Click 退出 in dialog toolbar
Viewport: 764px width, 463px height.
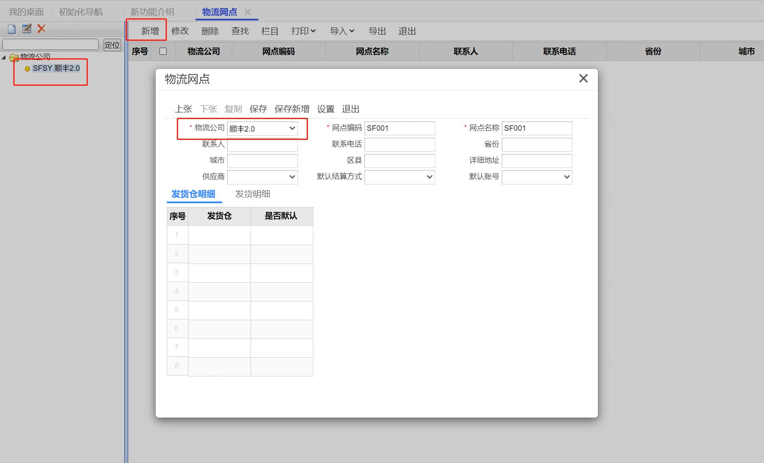tap(351, 109)
